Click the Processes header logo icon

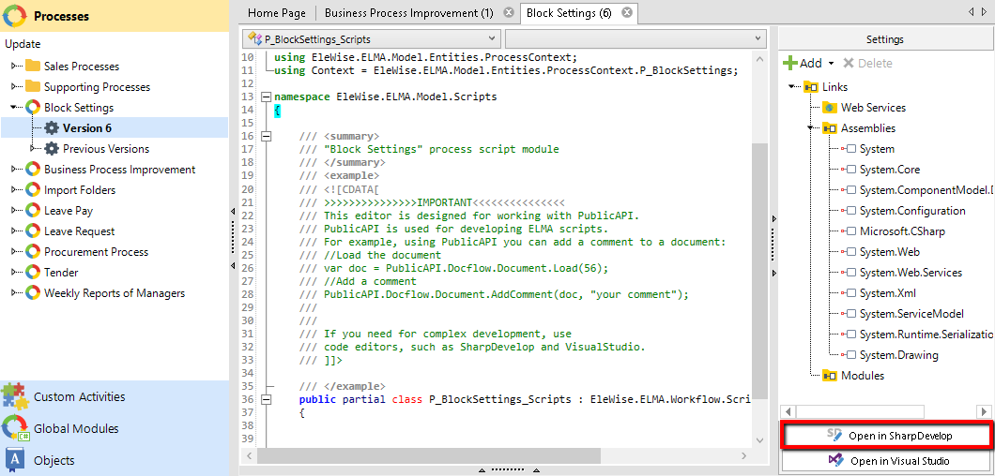coord(16,16)
